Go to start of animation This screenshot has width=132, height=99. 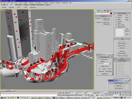[110, 93]
